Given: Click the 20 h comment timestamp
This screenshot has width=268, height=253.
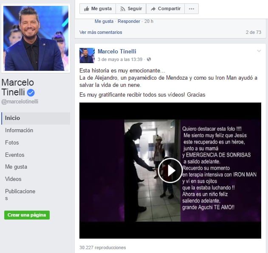Looking at the screenshot, I should click(x=149, y=21).
